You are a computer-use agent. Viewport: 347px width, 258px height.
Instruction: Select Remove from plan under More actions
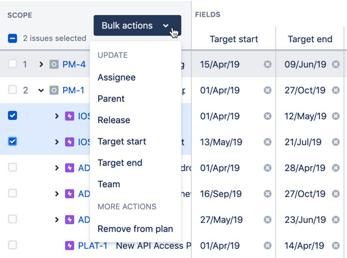click(x=135, y=229)
